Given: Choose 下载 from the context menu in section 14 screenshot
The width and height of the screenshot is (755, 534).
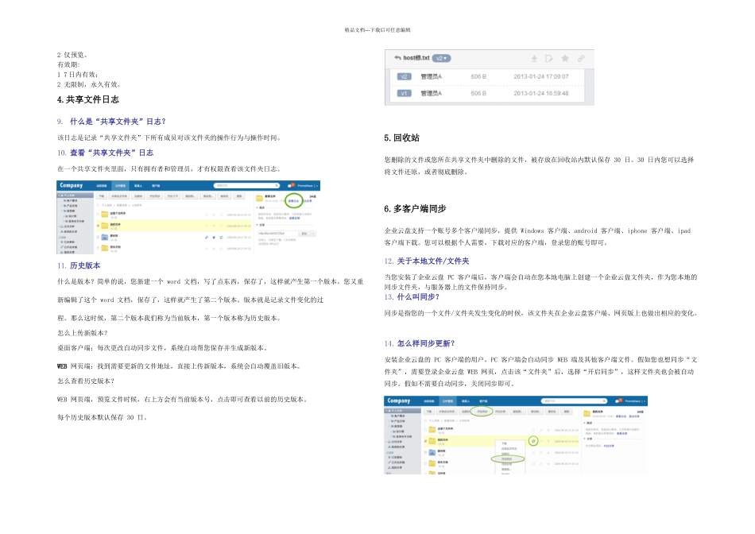Looking at the screenshot, I should pyautogui.click(x=504, y=443).
